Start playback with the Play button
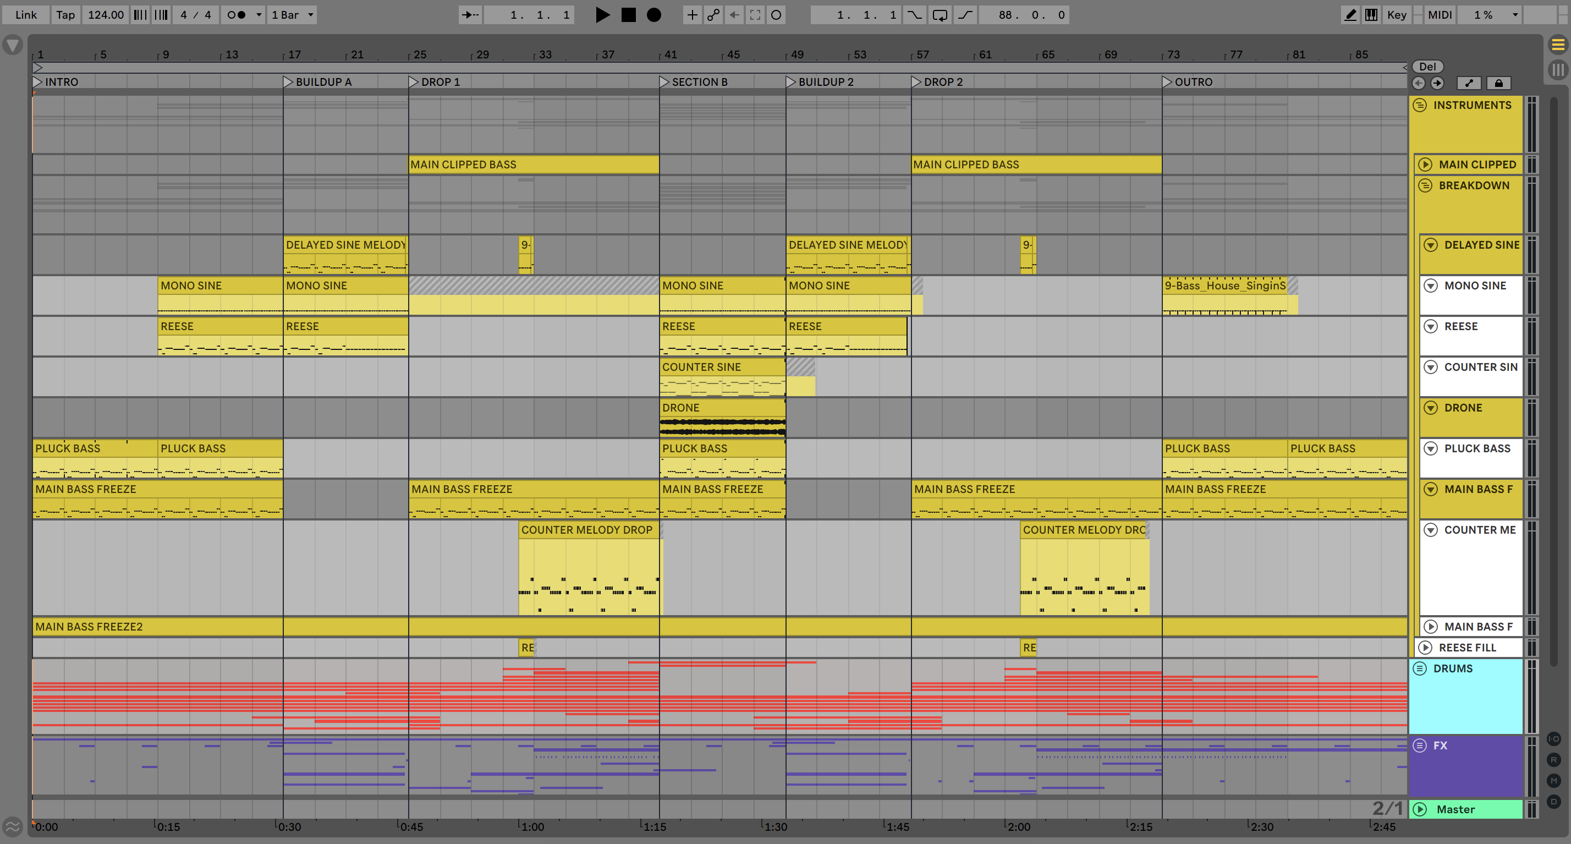This screenshot has width=1571, height=844. [x=602, y=15]
